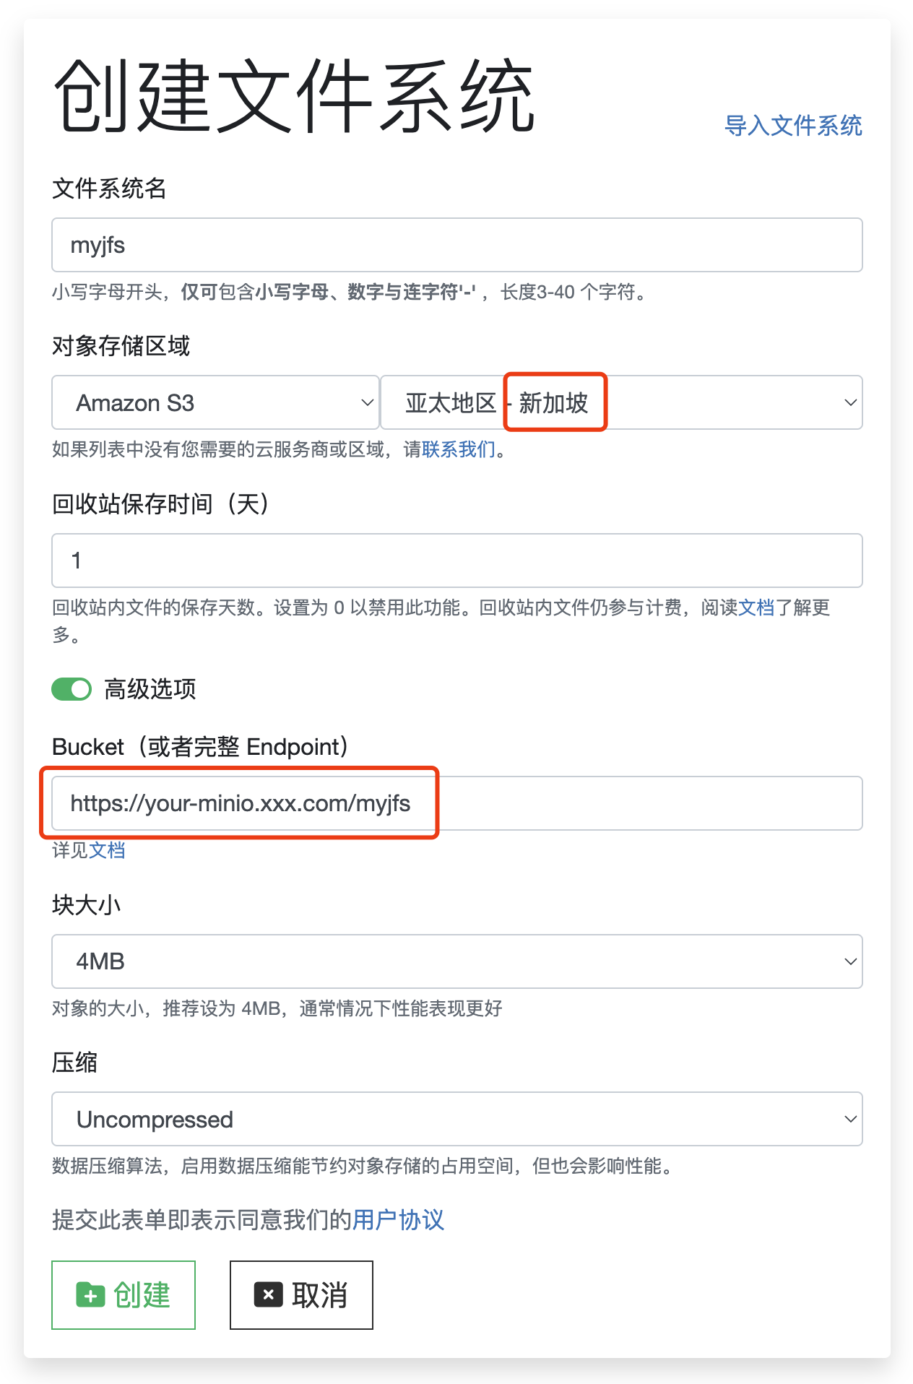Image resolution: width=913 pixels, height=1384 pixels.
Task: Click the folder-plus icon on 创建 button
Action: [x=90, y=1294]
